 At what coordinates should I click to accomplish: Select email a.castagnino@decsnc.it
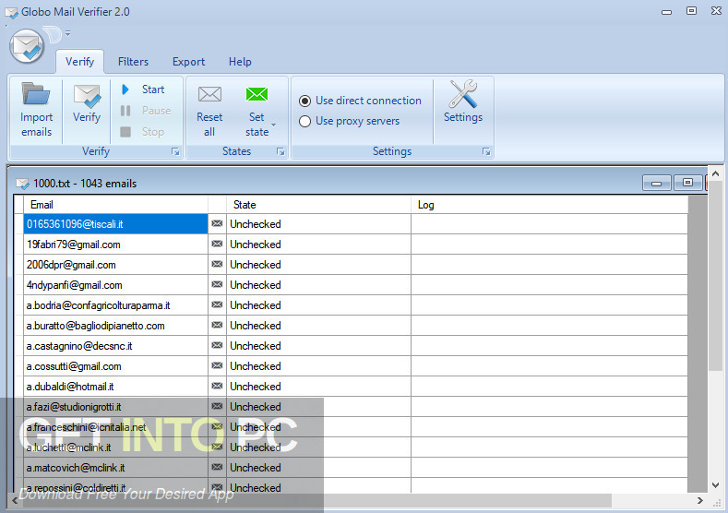pyautogui.click(x=115, y=346)
